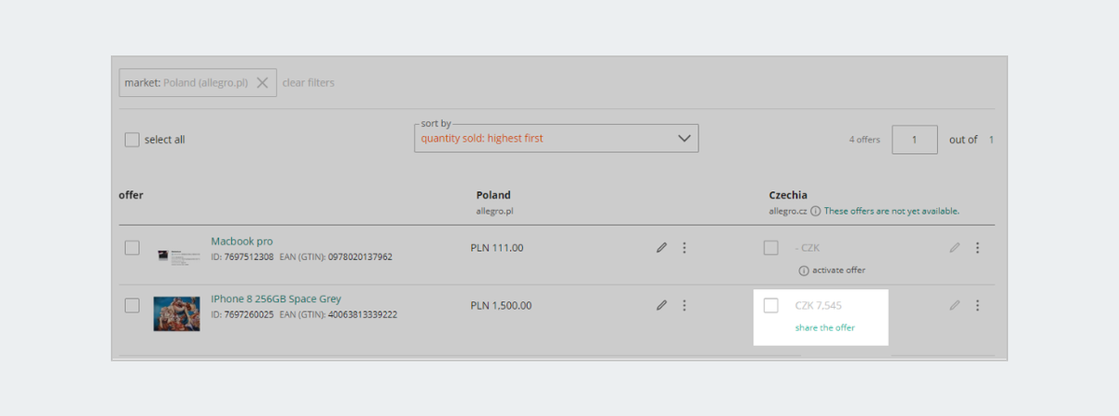This screenshot has height=416, width=1119.
Task: Click the share the offer link
Action: (825, 327)
